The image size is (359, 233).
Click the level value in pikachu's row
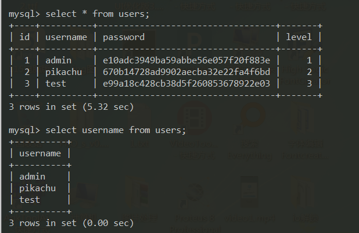pos(310,71)
